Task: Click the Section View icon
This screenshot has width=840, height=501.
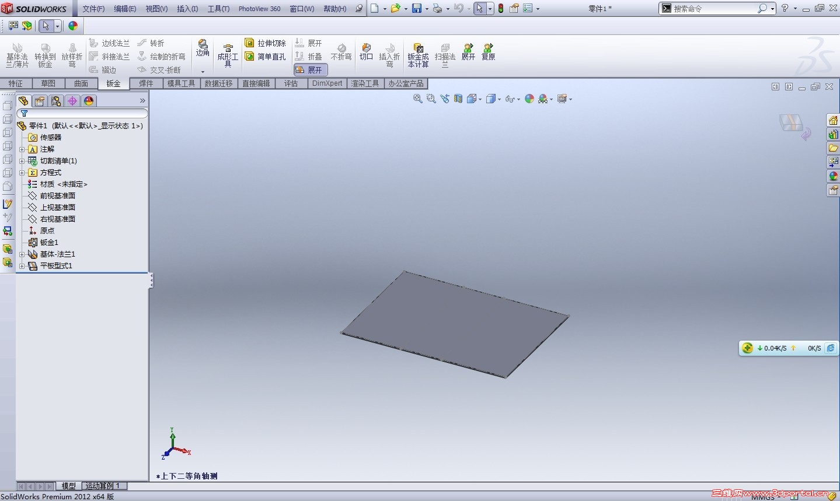Action: pos(458,99)
